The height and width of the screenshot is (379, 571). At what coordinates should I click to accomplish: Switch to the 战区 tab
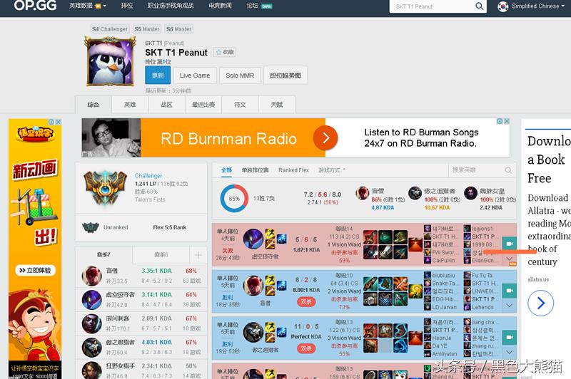(167, 105)
